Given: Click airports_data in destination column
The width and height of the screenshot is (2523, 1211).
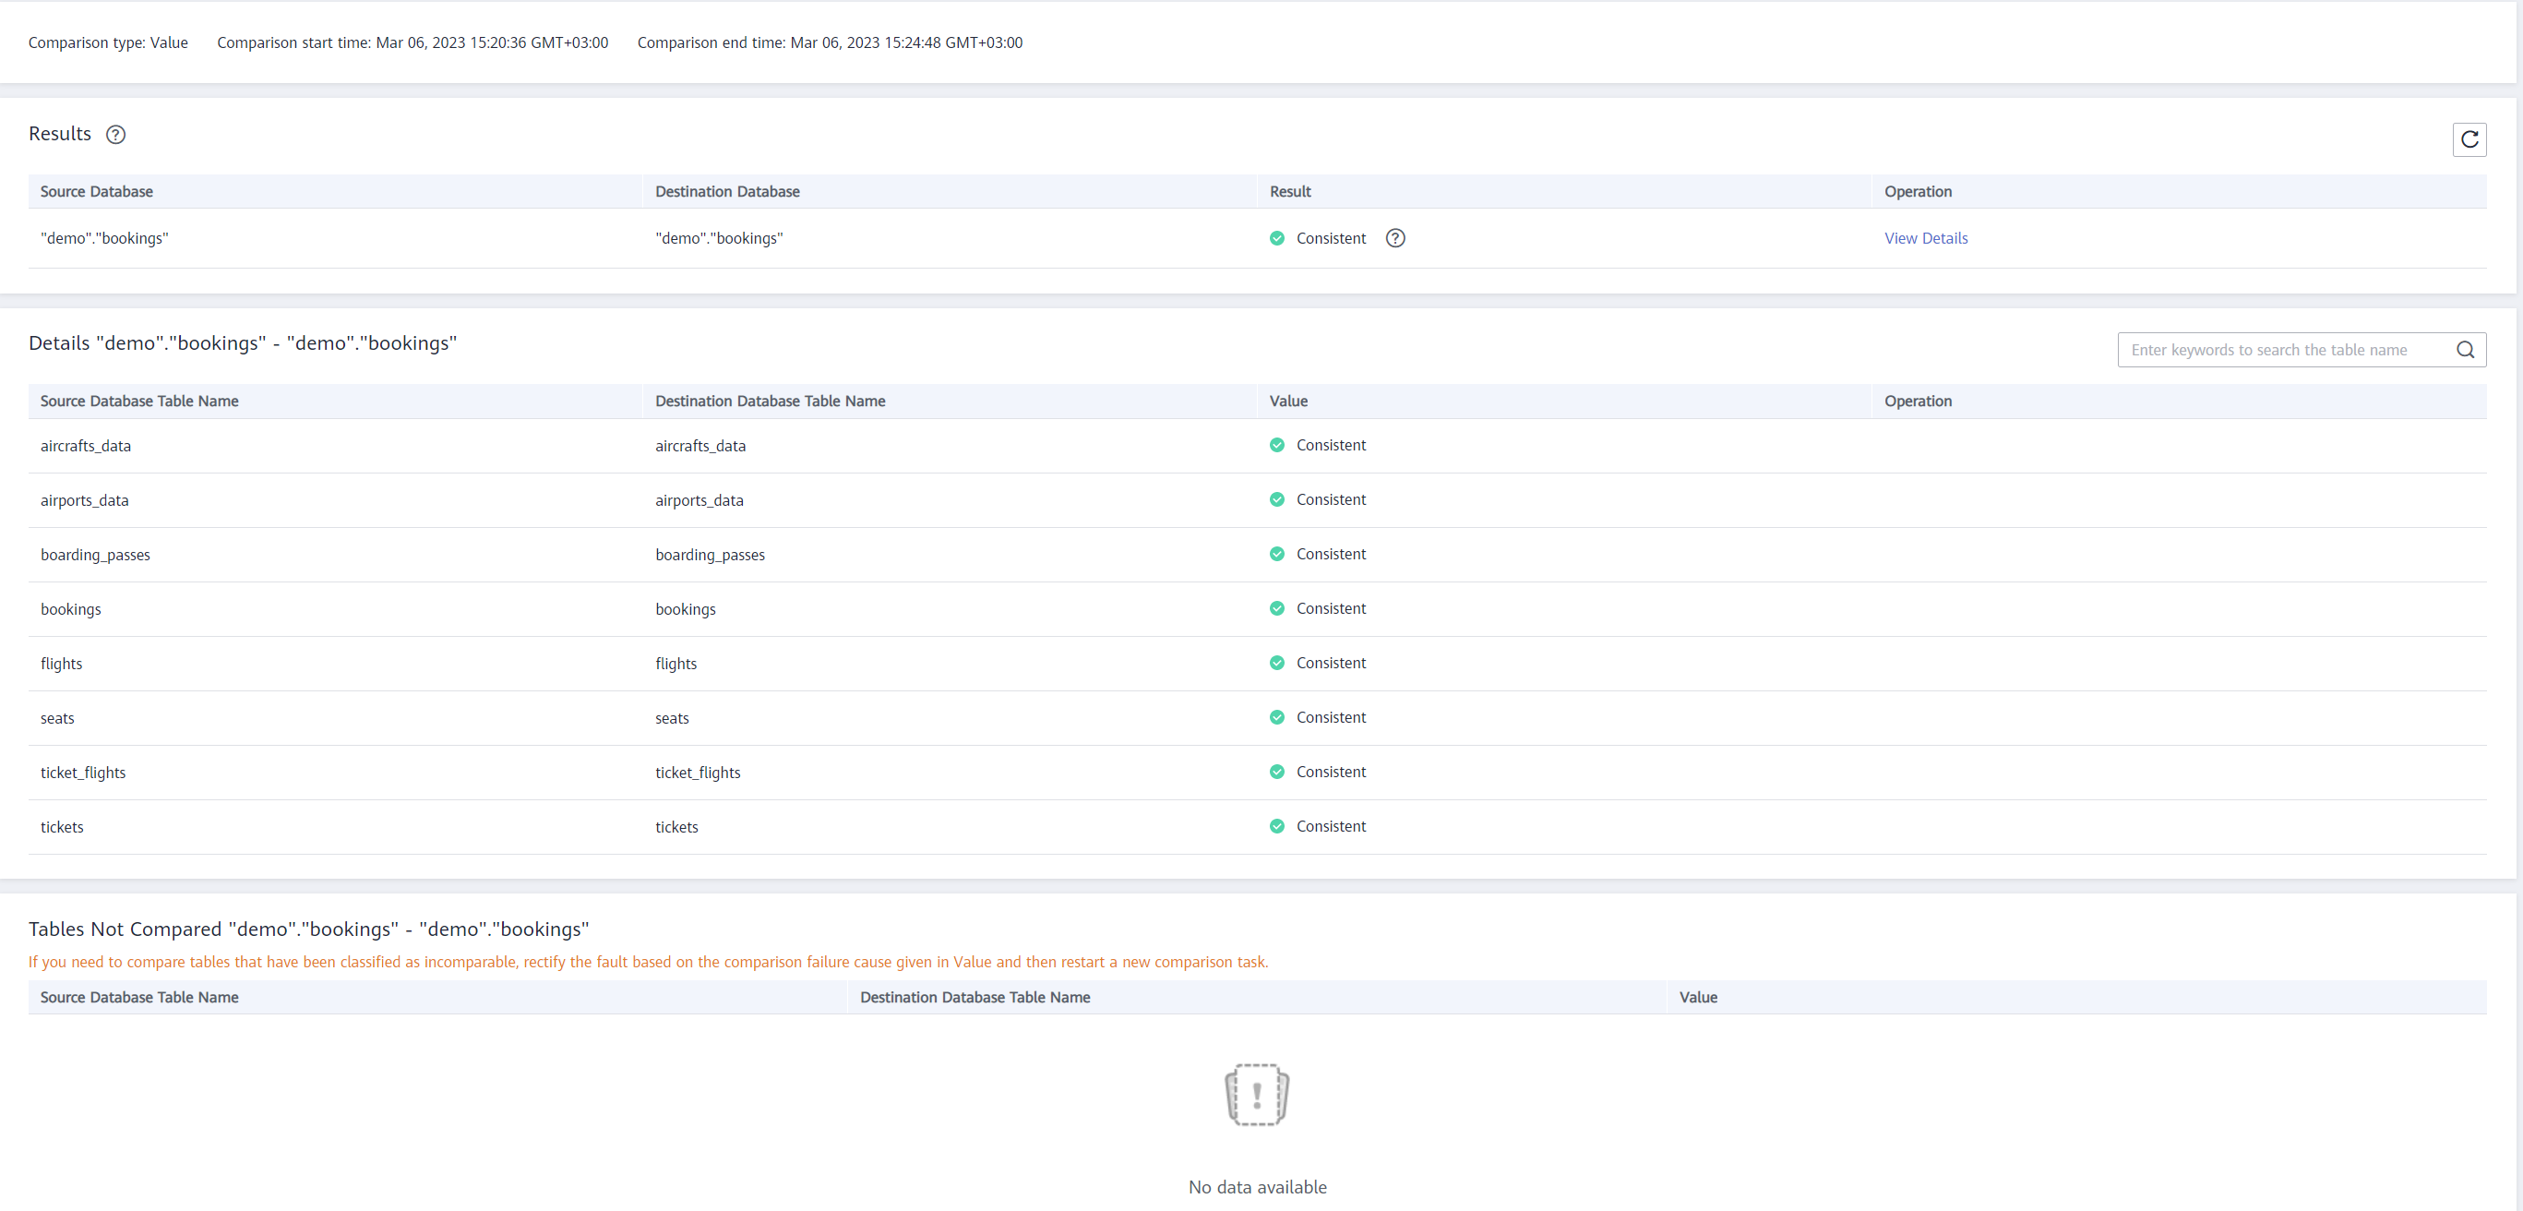Looking at the screenshot, I should [700, 499].
